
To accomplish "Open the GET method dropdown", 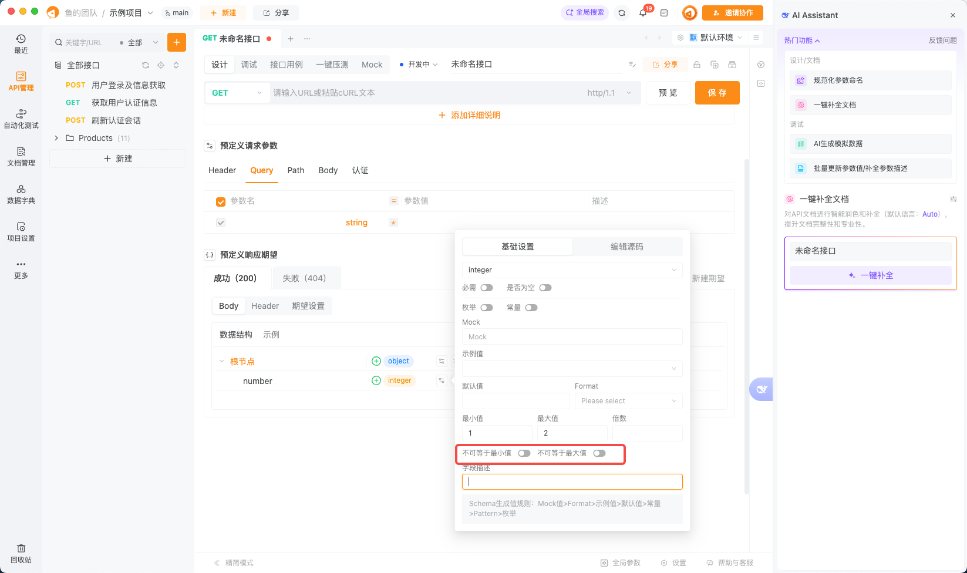I will point(237,92).
